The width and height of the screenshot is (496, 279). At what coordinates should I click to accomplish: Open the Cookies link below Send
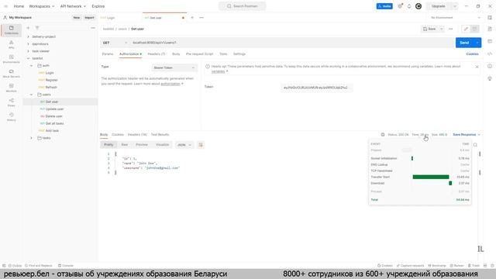click(x=472, y=54)
